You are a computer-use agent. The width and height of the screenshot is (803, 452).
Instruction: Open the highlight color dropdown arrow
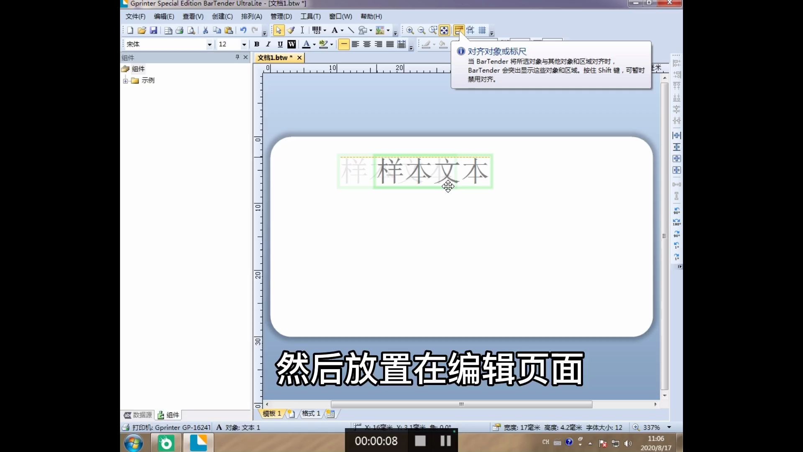332,44
